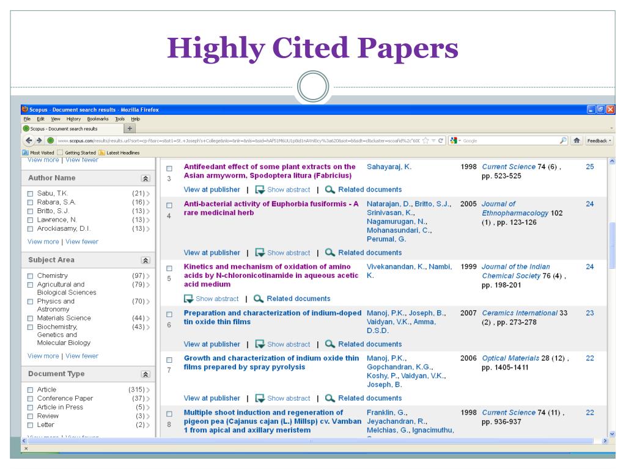
Task: Click Show abstract icon for indium-doped tin oxide paper
Action: [x=260, y=344]
